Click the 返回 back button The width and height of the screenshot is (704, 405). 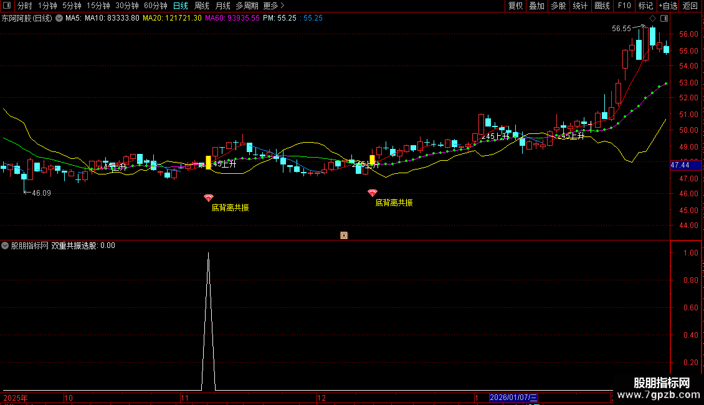point(690,6)
